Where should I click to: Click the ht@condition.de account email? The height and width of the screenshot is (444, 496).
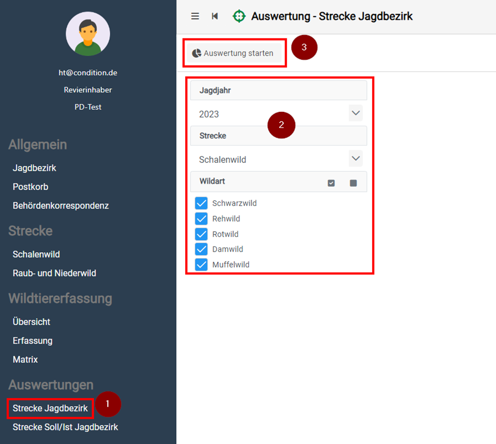pyautogui.click(x=88, y=73)
